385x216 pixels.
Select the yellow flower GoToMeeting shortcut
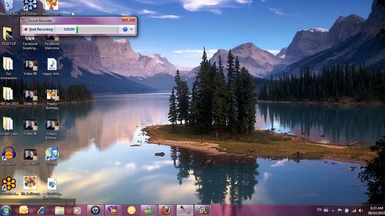[x=9, y=186]
